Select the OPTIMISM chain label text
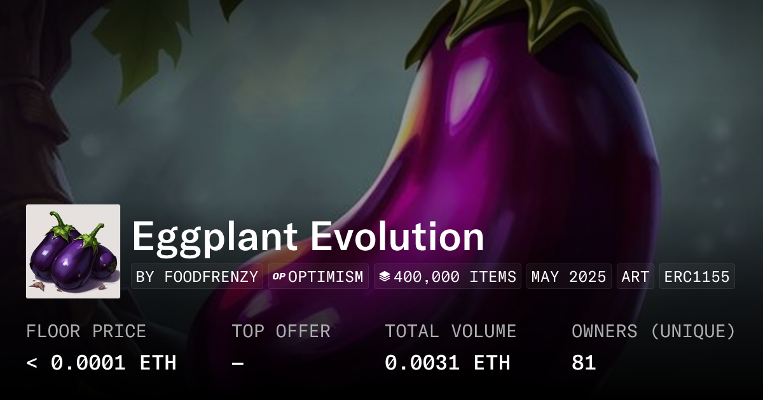 326,277
